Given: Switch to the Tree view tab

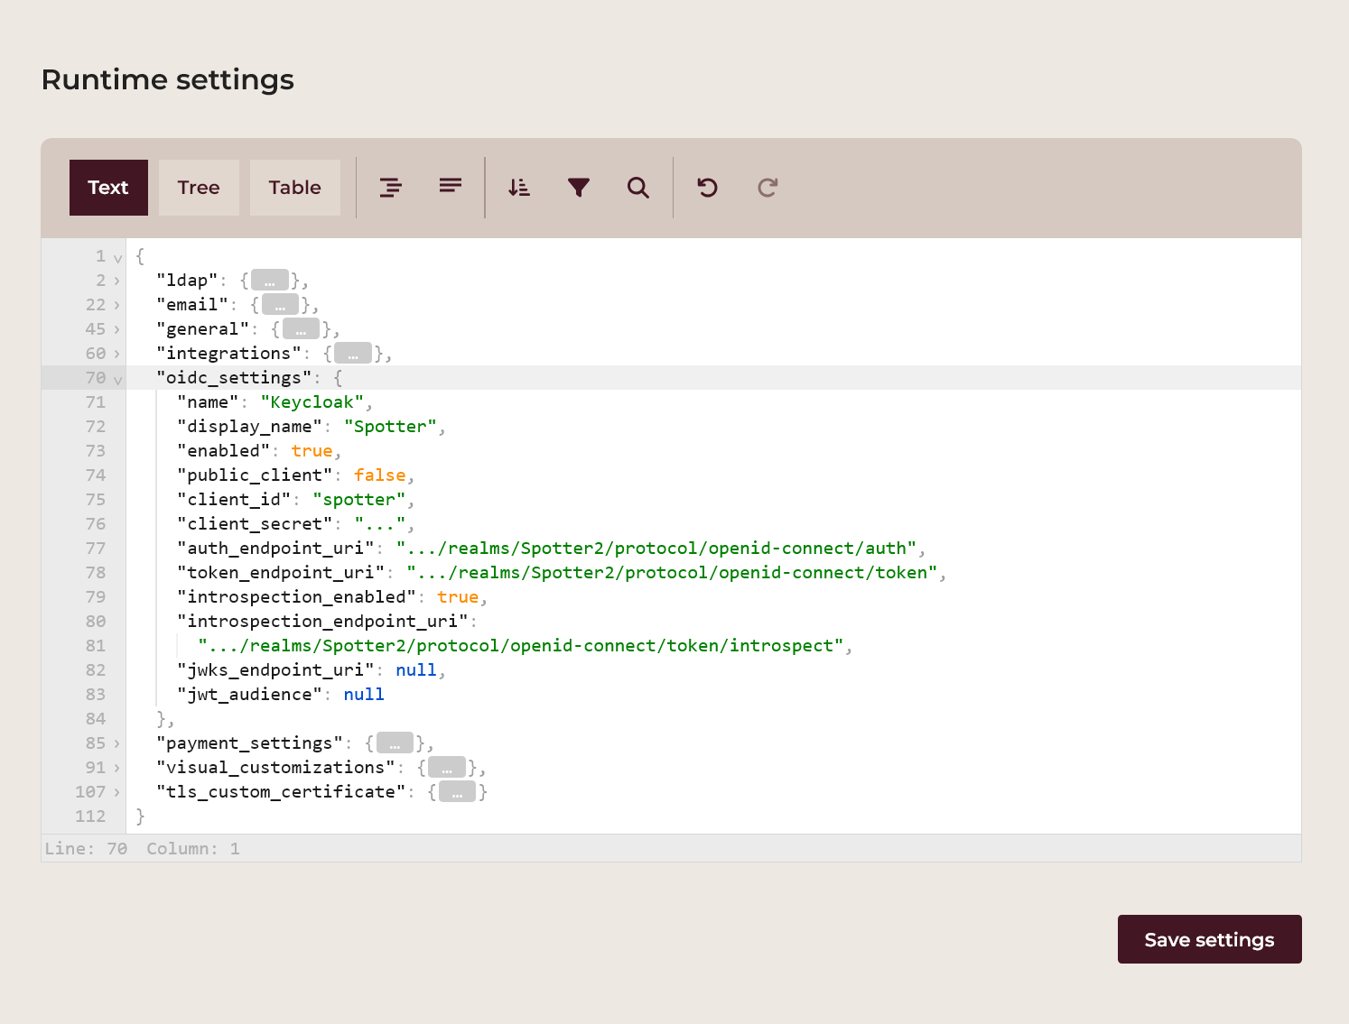Looking at the screenshot, I should 198,187.
